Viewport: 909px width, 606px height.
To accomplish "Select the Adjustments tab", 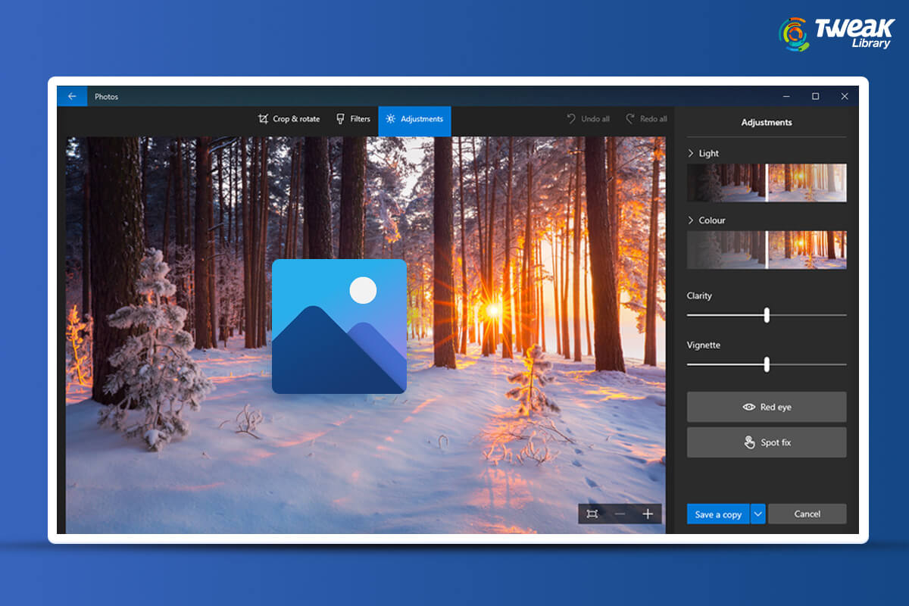I will click(414, 119).
